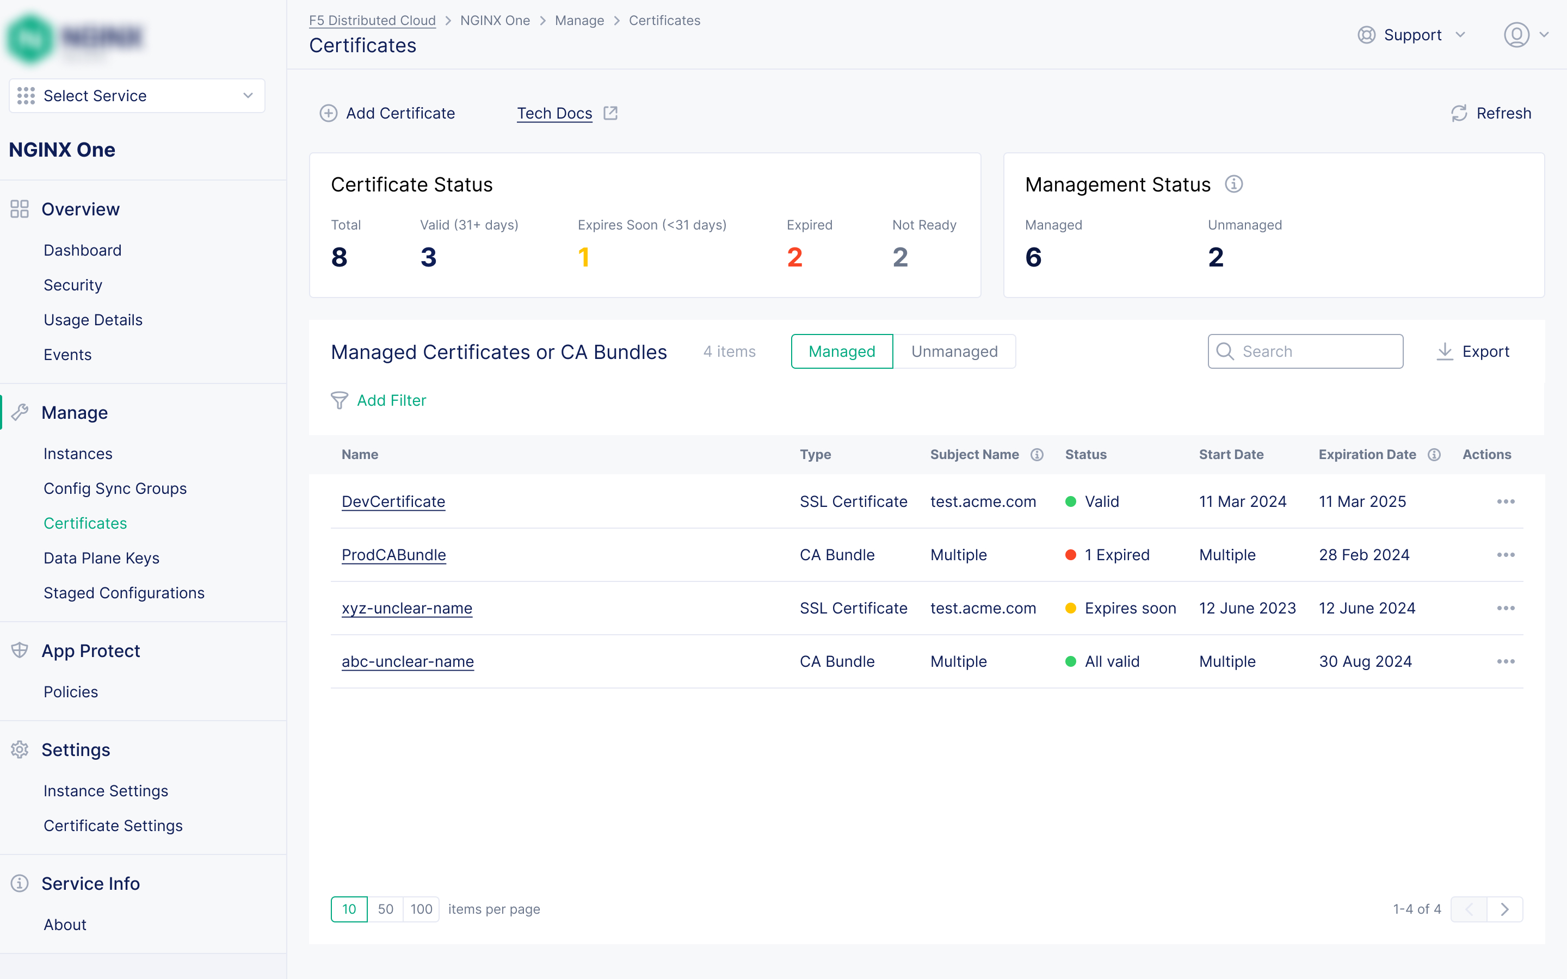
Task: Click the Add Certificate plus icon
Action: pyautogui.click(x=329, y=113)
